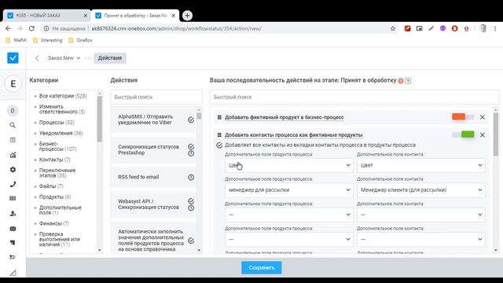This screenshot has width=503, height=283.
Task: Select the Уведомления category
Action: tap(61, 133)
